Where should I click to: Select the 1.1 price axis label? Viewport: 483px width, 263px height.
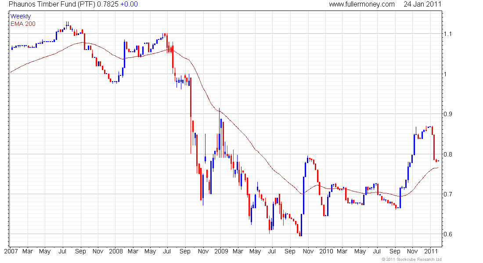point(447,34)
